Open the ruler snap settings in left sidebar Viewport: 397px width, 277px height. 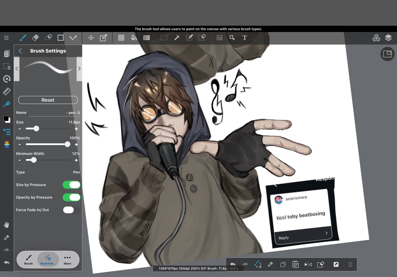coord(7,91)
